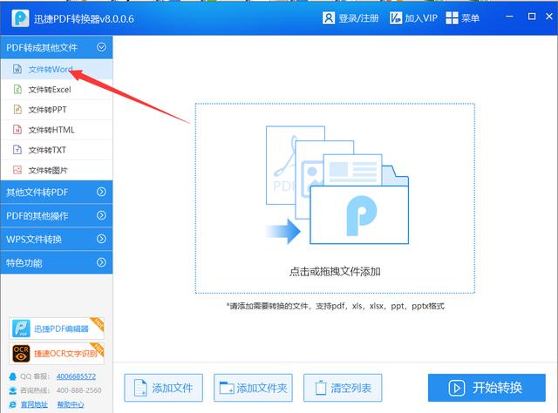Close the converter window
The height and width of the screenshot is (413, 558).
click(x=549, y=17)
